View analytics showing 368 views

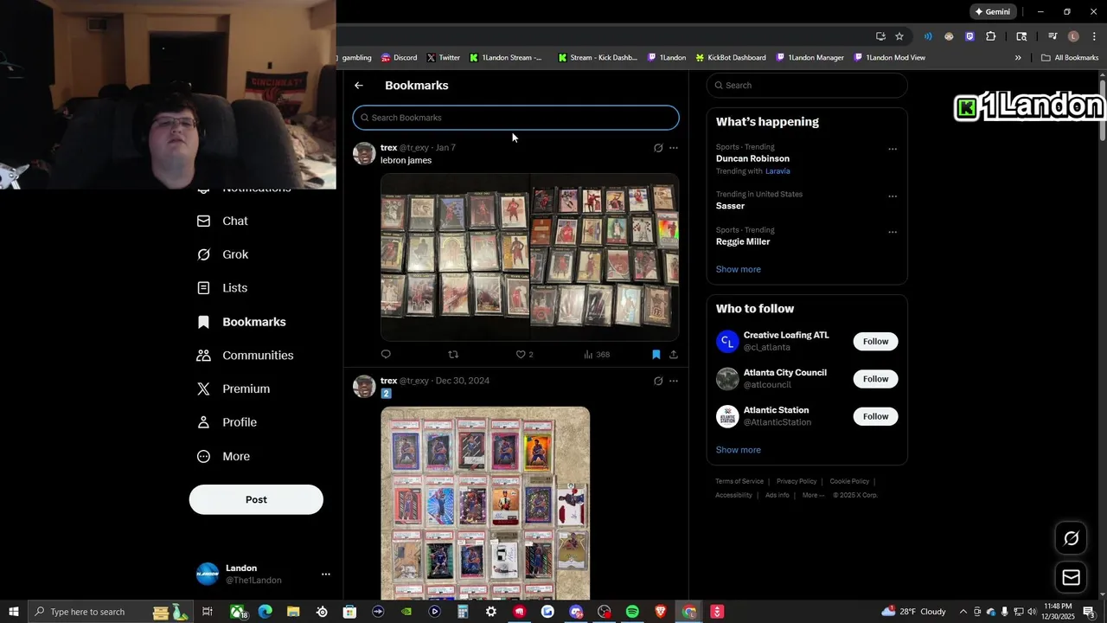pyautogui.click(x=597, y=354)
